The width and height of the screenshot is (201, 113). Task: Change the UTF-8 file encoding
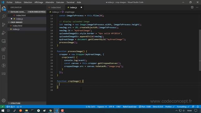tap(111, 107)
